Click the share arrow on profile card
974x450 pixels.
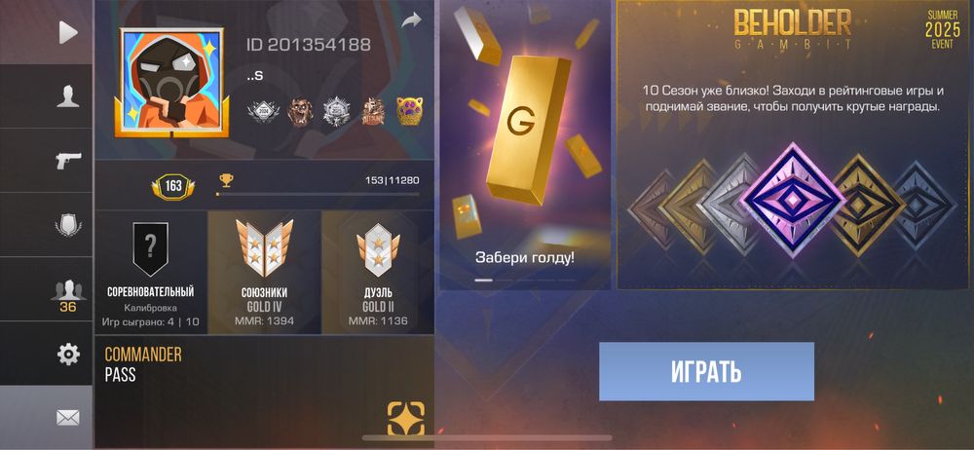[x=411, y=20]
